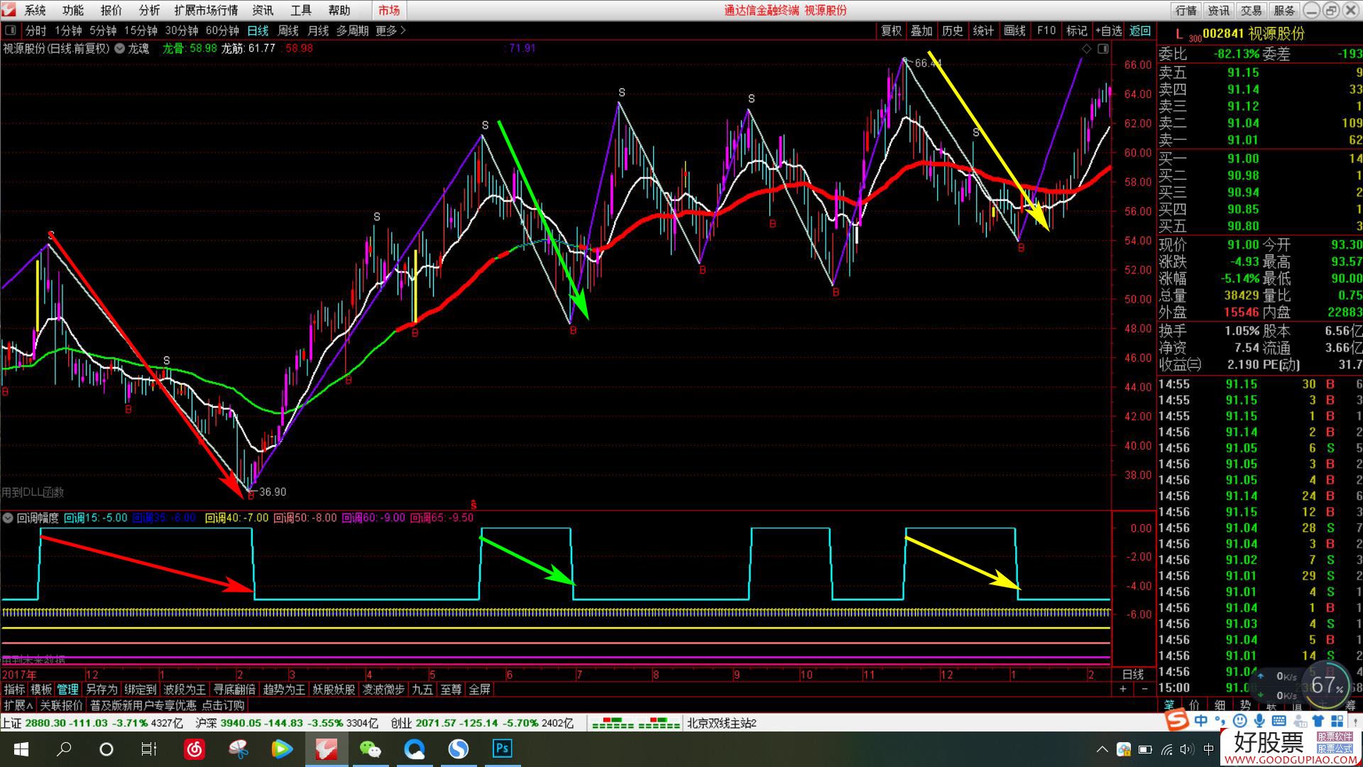Open Sogou soft keyboard icon

pos(1279,721)
